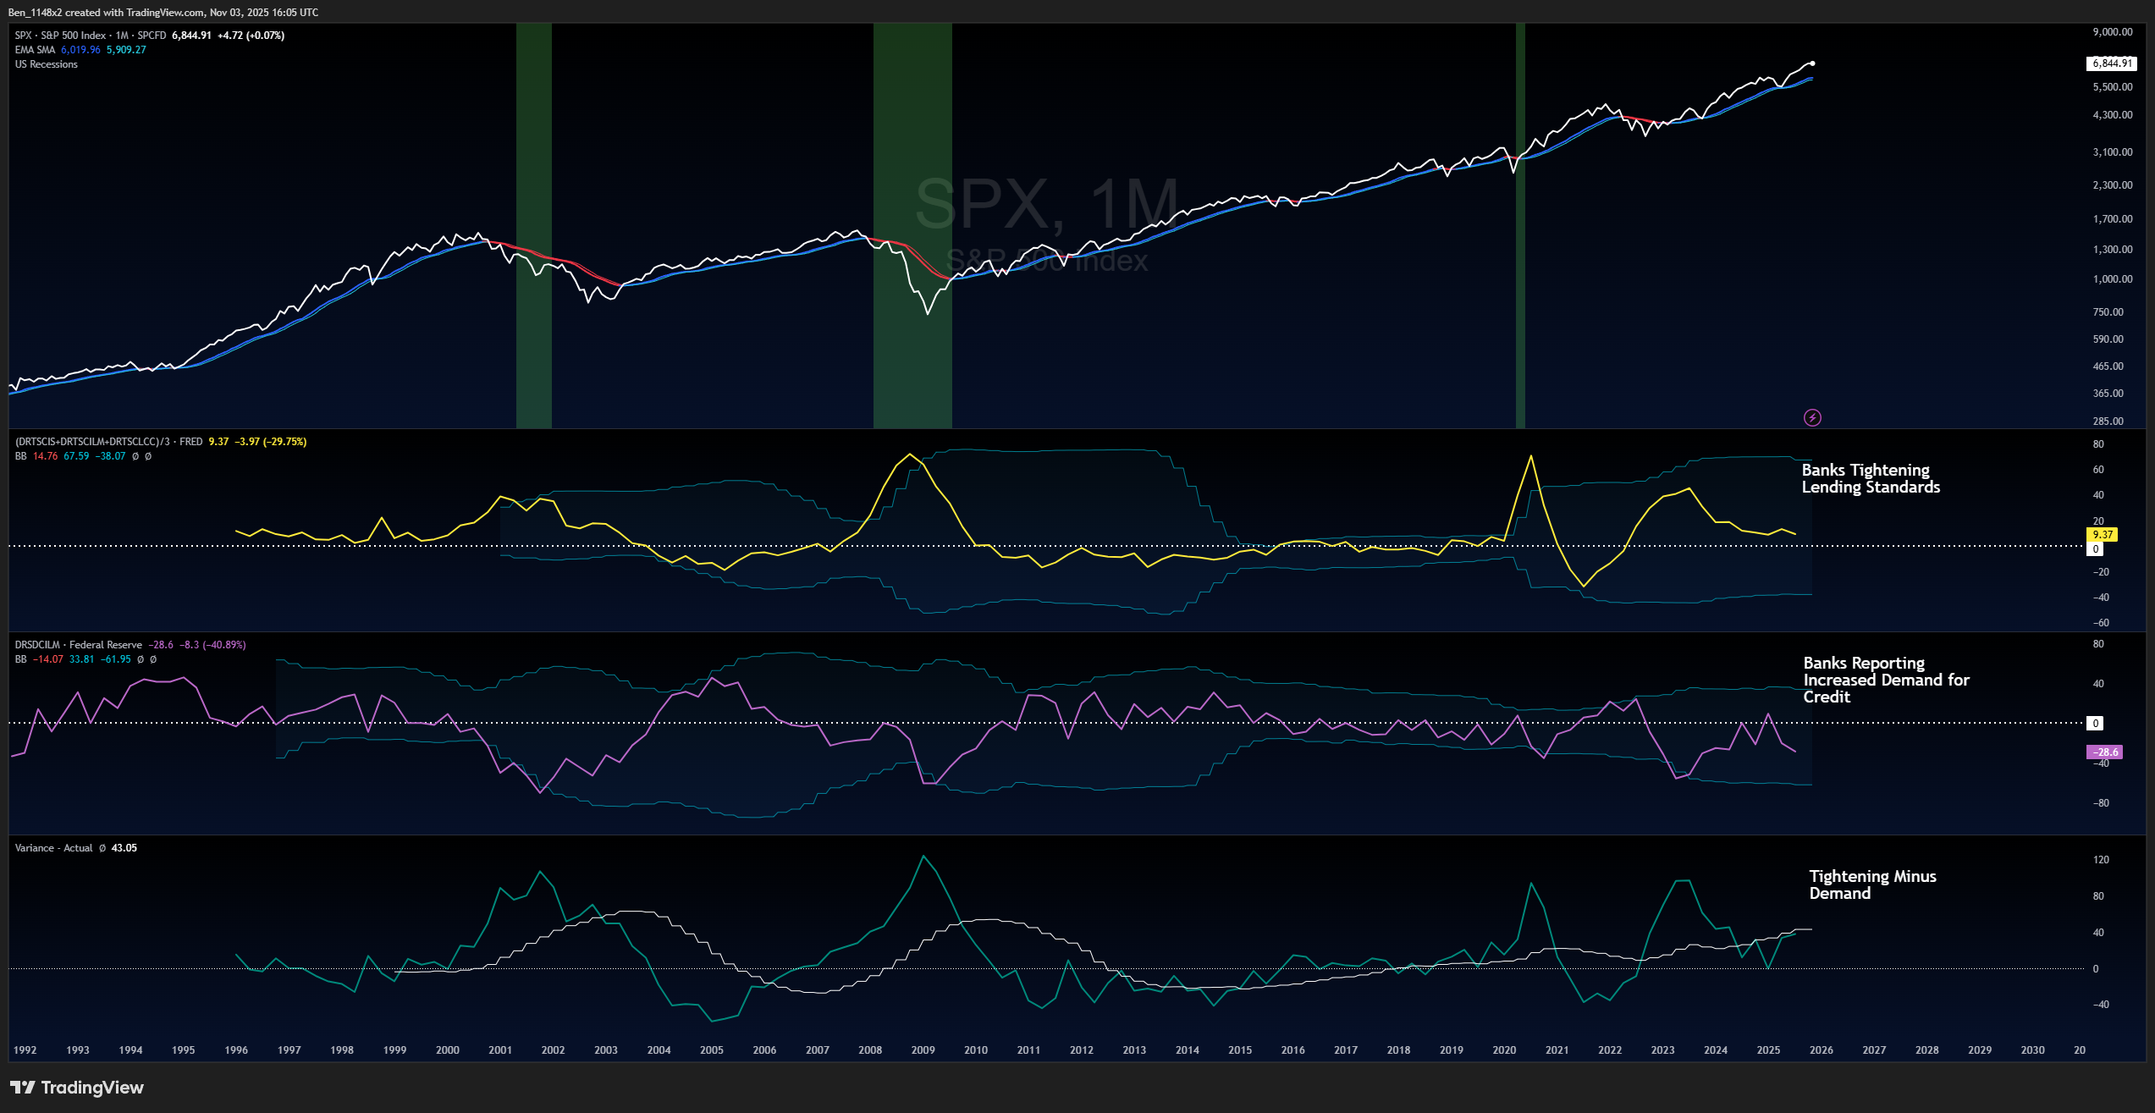Click the 9,000.00 level on price scale
This screenshot has height=1113, width=2155.
(x=2113, y=32)
